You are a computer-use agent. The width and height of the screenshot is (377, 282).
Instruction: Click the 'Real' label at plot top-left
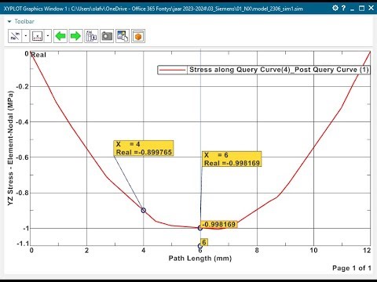(38, 55)
